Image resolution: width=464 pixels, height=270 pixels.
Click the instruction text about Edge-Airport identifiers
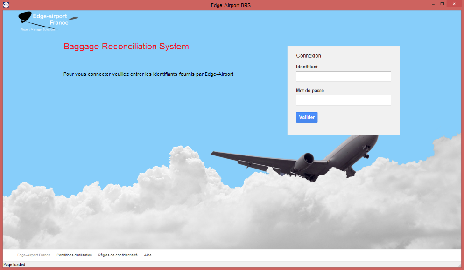point(148,74)
